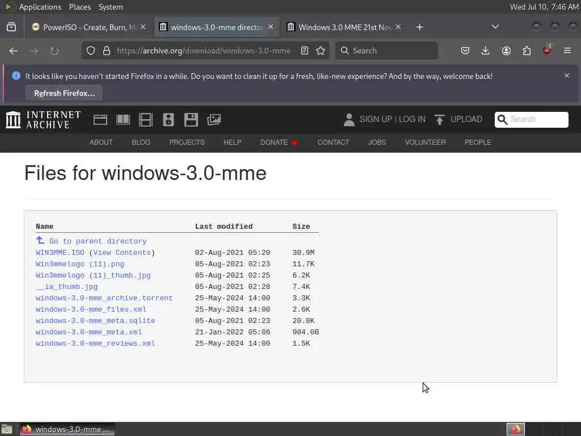Open the Internet Archive video film icon
This screenshot has width=581, height=436.
click(x=146, y=120)
